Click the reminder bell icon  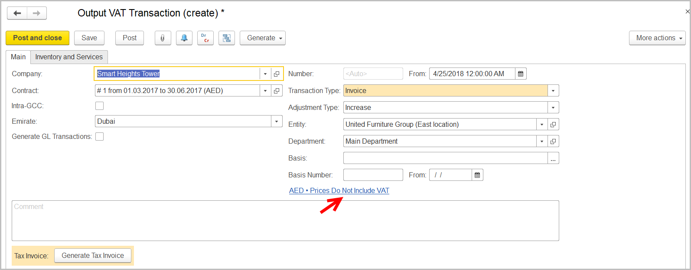(x=184, y=38)
